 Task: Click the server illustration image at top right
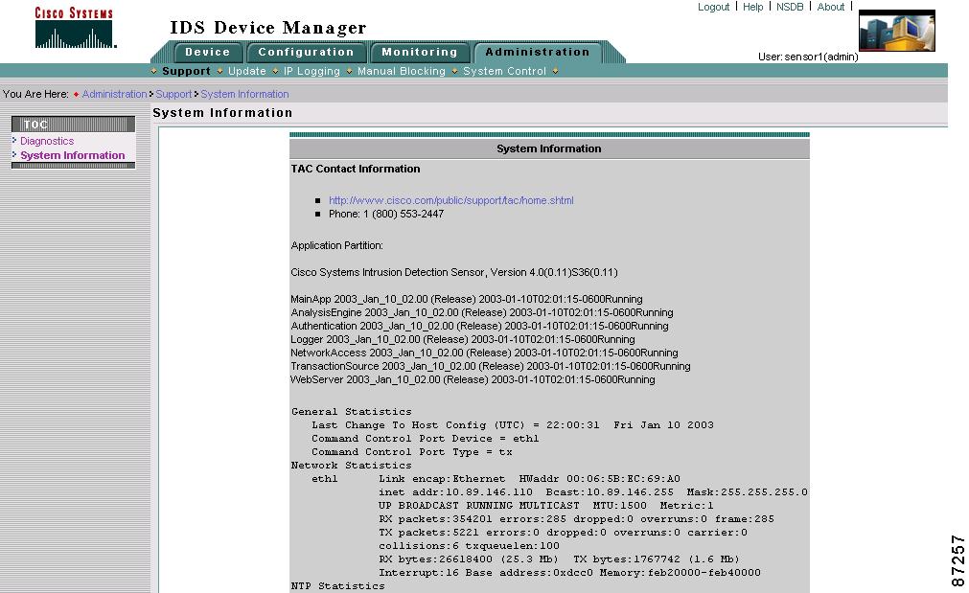897,31
